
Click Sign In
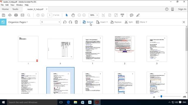point(182,9)
